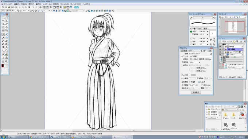Click the Navigator page thumbnail preview

click(x=233, y=27)
